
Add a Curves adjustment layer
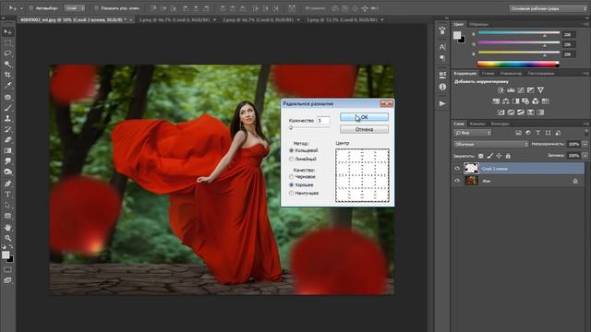point(521,90)
